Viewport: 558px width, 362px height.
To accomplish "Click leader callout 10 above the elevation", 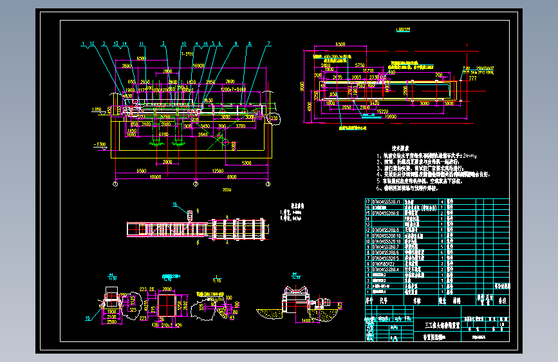I will (x=183, y=43).
